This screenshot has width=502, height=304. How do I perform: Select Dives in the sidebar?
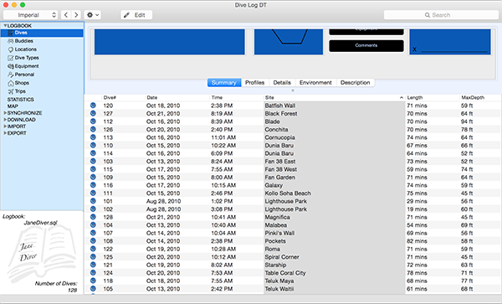pyautogui.click(x=42, y=33)
